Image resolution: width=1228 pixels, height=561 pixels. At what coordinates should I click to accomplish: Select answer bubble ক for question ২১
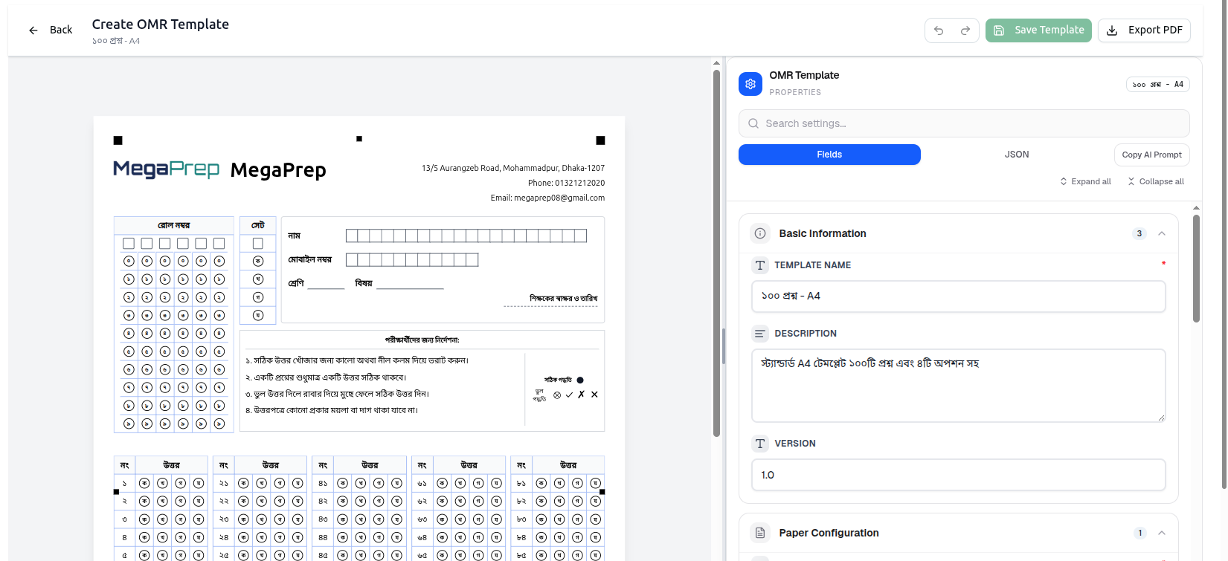point(243,483)
